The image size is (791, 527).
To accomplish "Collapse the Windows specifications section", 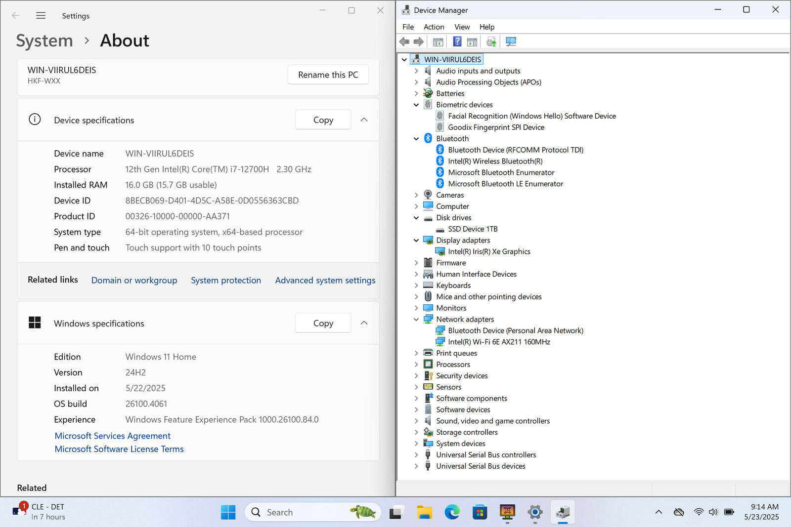I will tap(364, 323).
